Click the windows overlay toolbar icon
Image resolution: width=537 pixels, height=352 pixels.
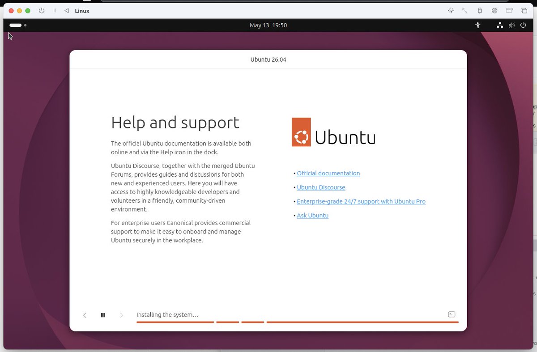pos(524,11)
